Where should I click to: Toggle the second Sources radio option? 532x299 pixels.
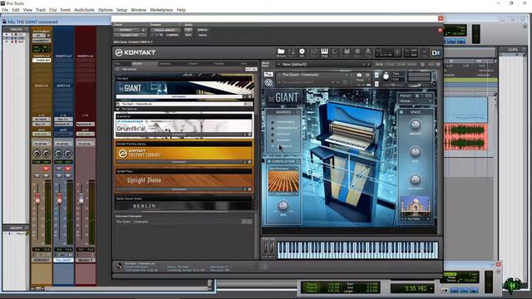tap(272, 128)
